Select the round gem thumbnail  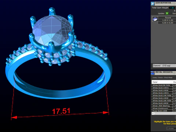155,19
